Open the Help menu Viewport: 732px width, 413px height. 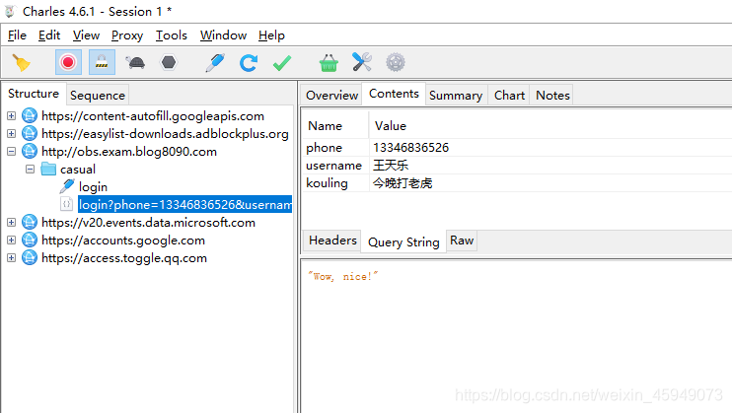(x=271, y=35)
